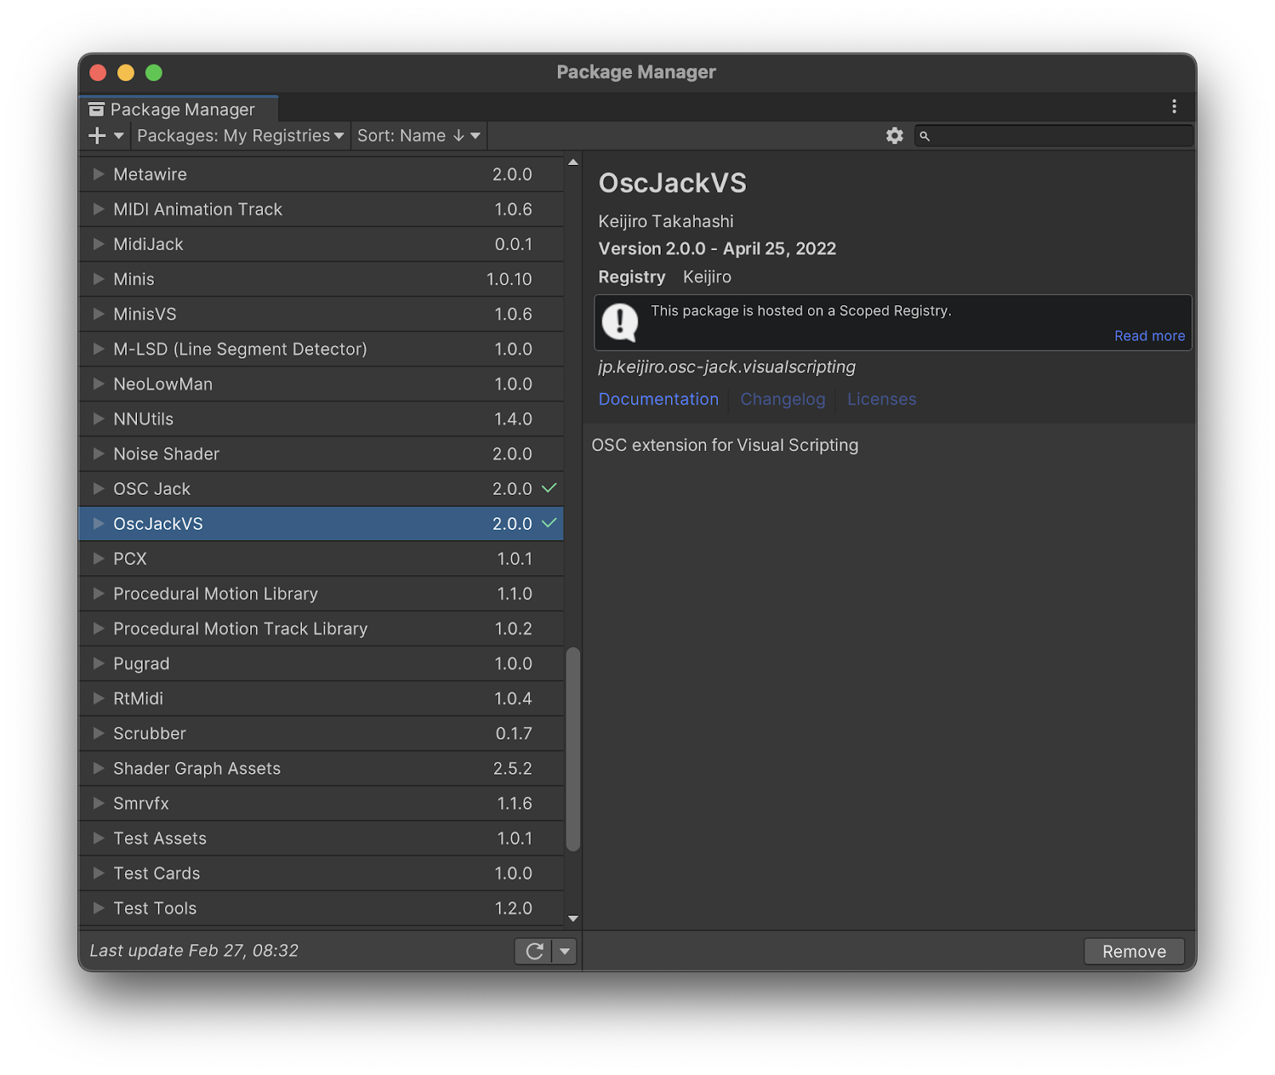1275x1075 pixels.
Task: Select the OSC Jack package
Action: 321,489
